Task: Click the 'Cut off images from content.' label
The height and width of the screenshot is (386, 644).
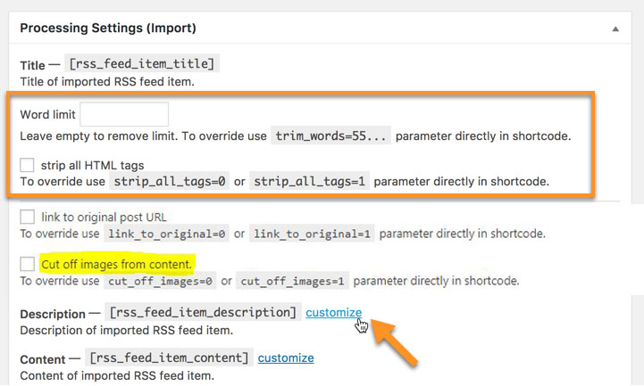Action: pyautogui.click(x=117, y=264)
